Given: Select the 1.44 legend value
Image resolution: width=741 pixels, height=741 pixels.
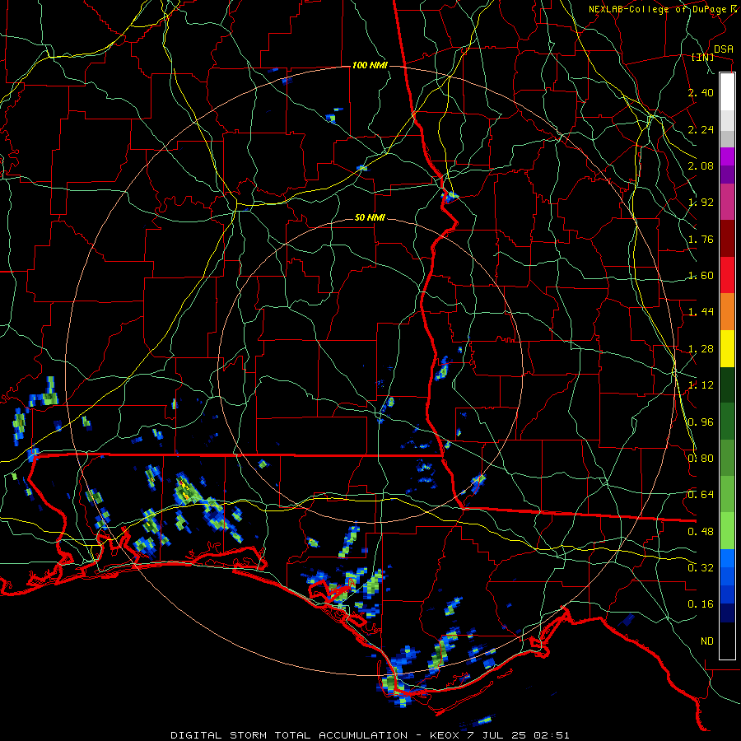Looking at the screenshot, I should (701, 312).
